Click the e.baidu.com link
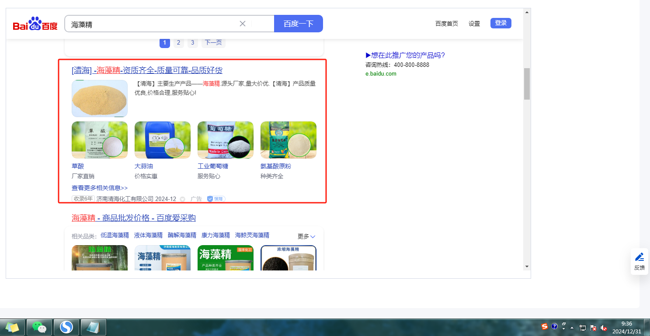The image size is (650, 336). pyautogui.click(x=381, y=73)
